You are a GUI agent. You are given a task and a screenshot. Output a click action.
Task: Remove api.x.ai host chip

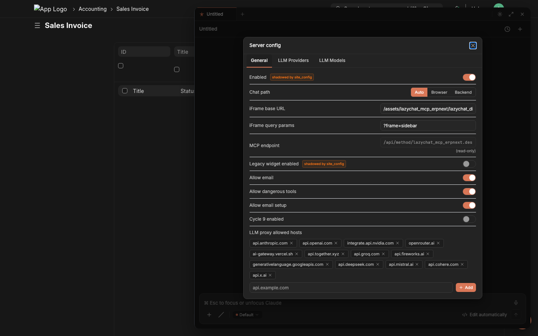270,275
